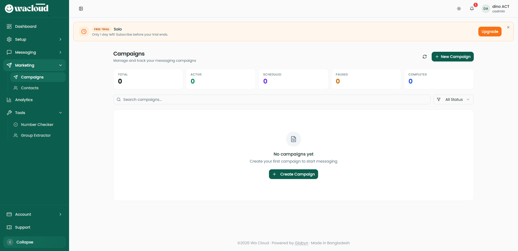Click the Upgrade button
Screen dimensions: 518x251
click(x=490, y=32)
